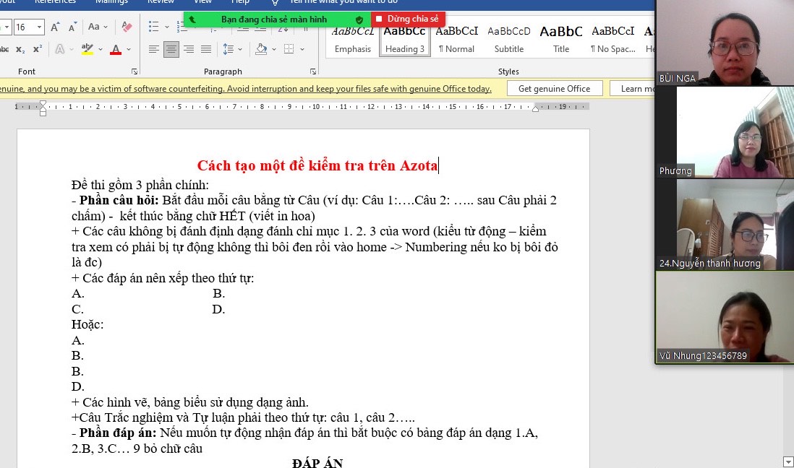Toggle superscript formatting
This screenshot has height=468, width=794.
[37, 49]
